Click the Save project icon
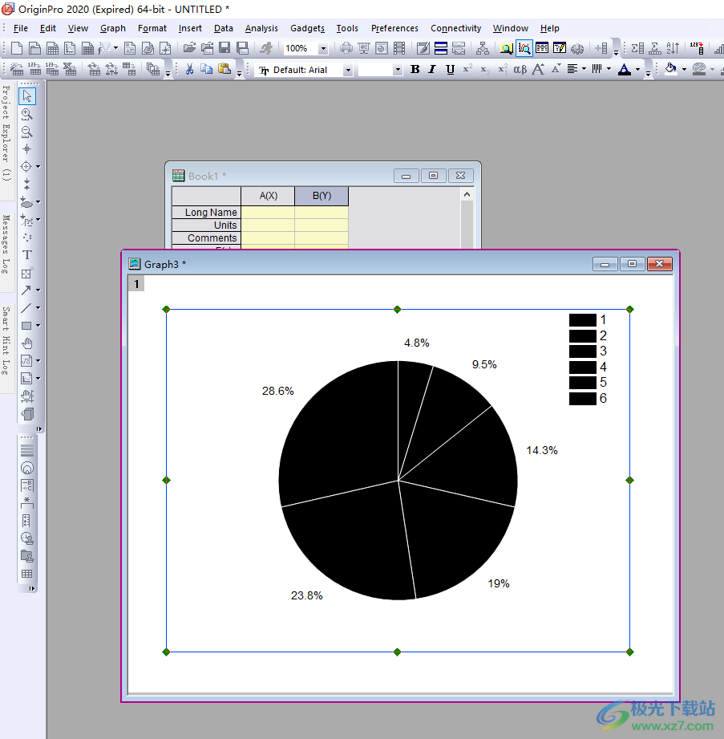The width and height of the screenshot is (724, 739). coord(224,49)
